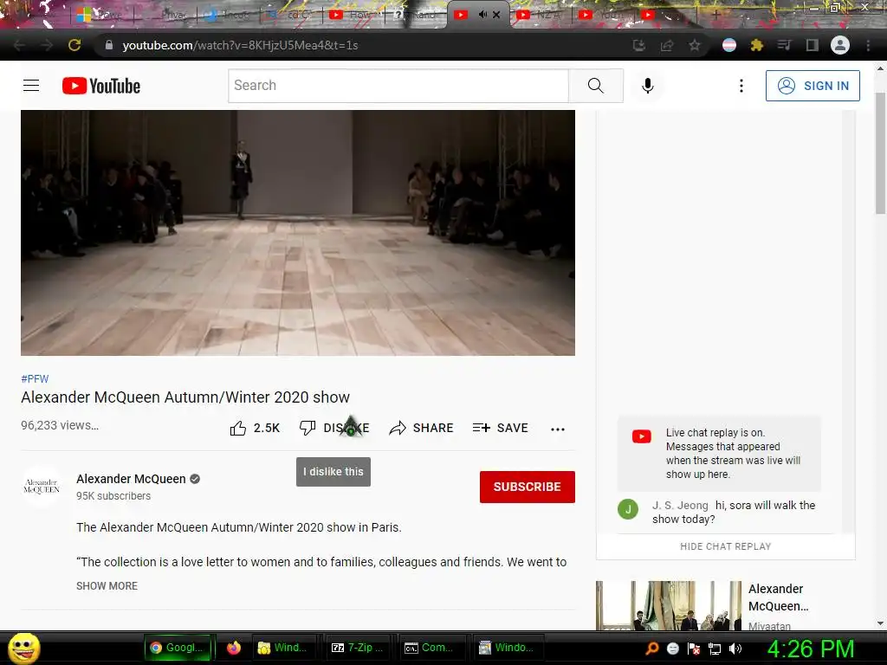Click the taskbar clock 4:26 PM
Screen dimensions: 887x665
tap(810, 649)
